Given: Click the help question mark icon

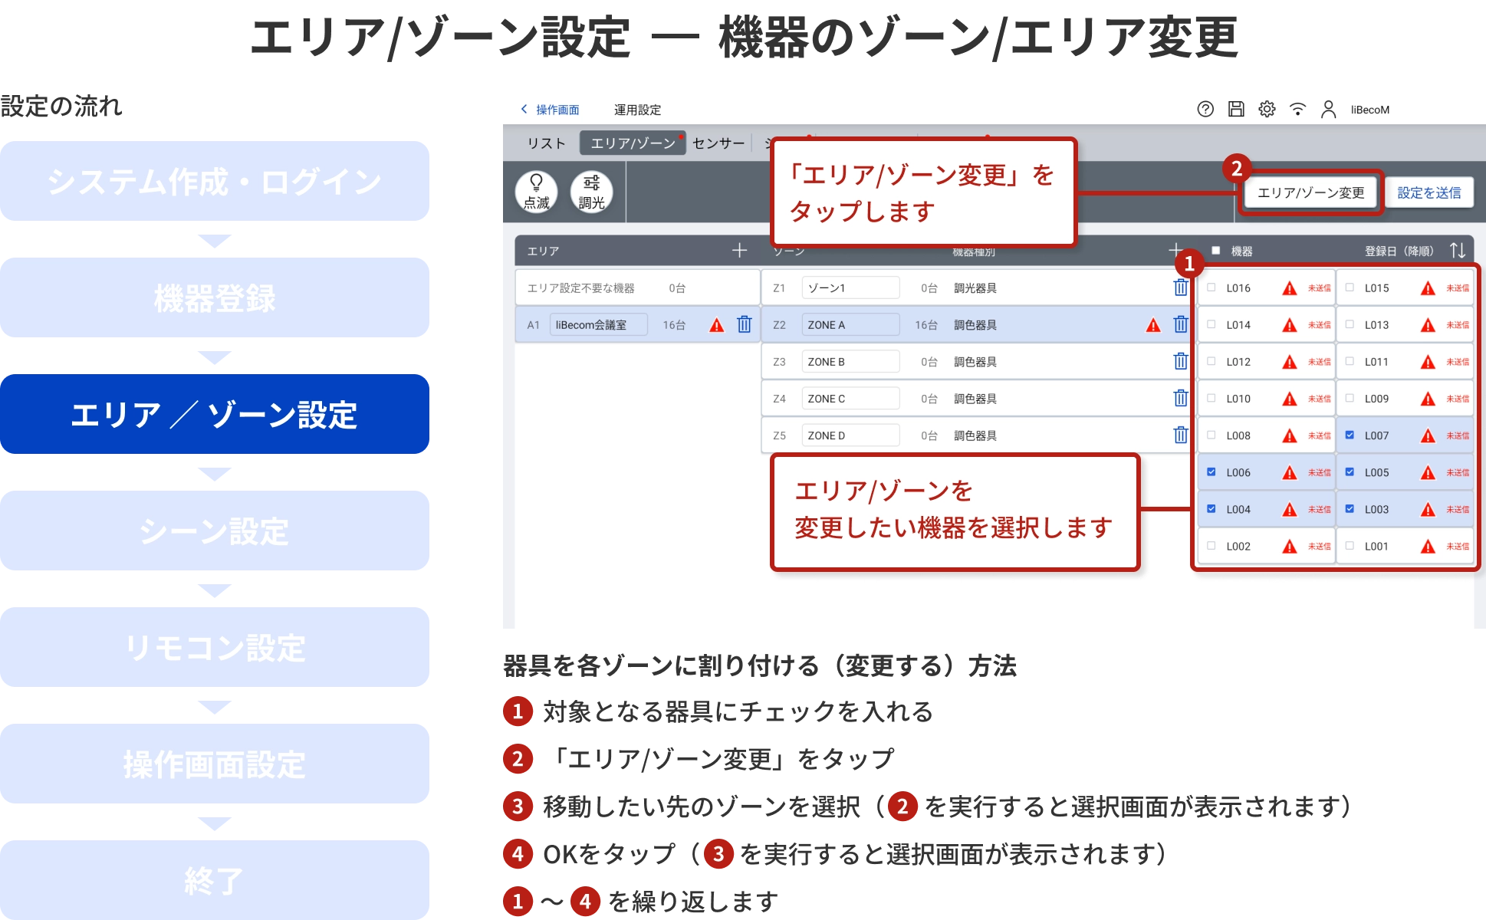Looking at the screenshot, I should tap(1205, 109).
